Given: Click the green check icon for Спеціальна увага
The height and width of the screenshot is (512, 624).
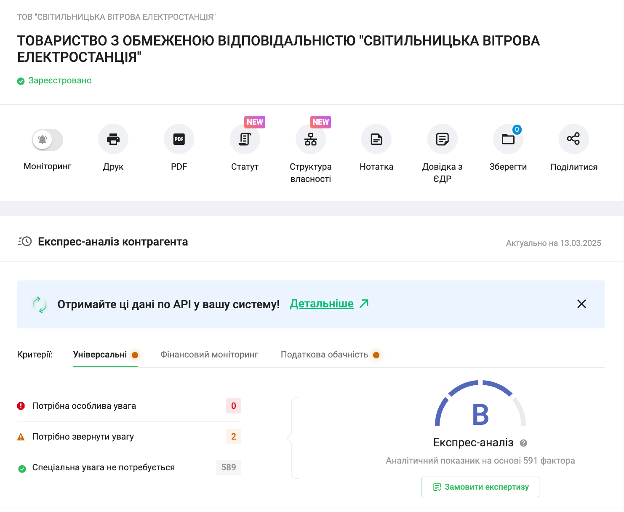Looking at the screenshot, I should pyautogui.click(x=22, y=469).
